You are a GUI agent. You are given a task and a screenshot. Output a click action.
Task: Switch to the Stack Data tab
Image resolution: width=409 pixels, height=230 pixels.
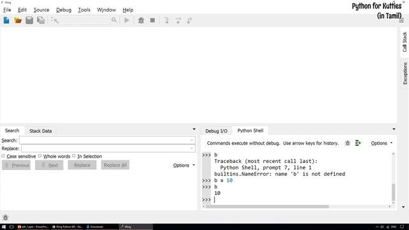pyautogui.click(x=40, y=131)
